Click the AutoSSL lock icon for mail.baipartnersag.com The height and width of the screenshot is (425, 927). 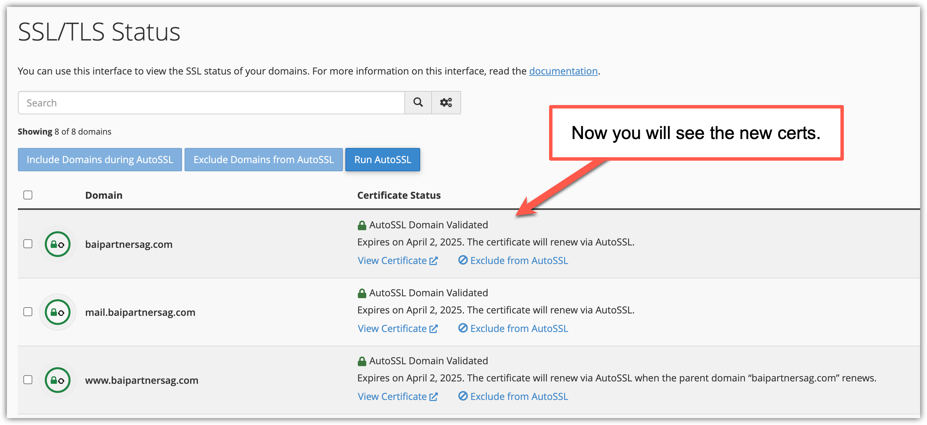pos(57,312)
